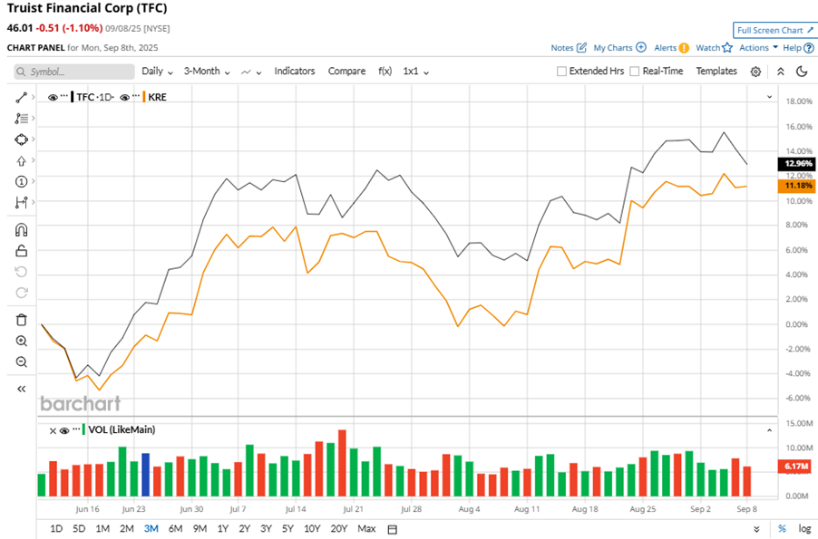Expand the trend line tool submenu arrow

[x=33, y=97]
